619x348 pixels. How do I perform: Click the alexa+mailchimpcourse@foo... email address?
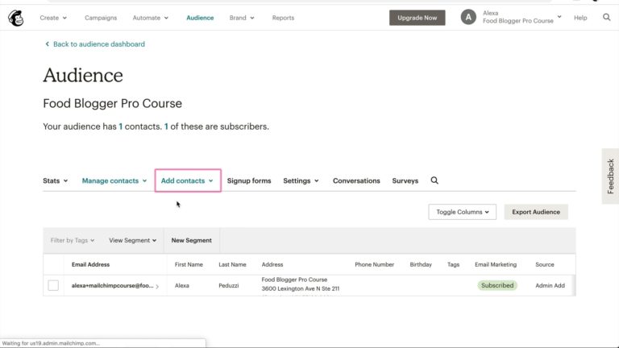(112, 285)
